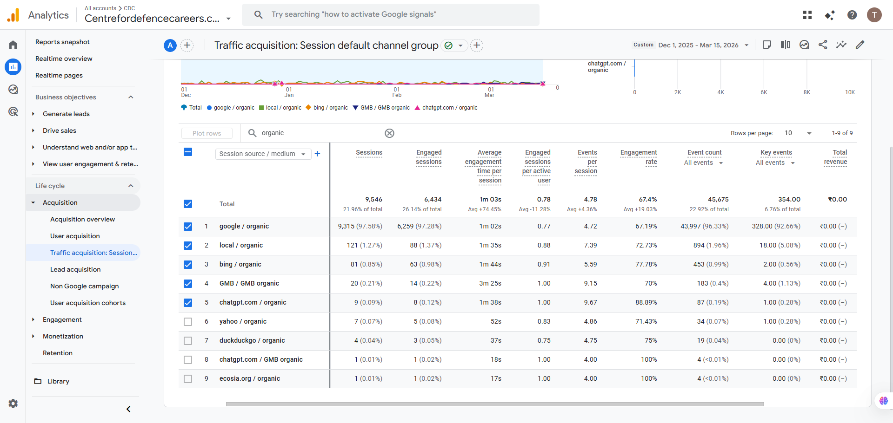Click the horizontal table scrollbar
This screenshot has width=893, height=423.
pyautogui.click(x=494, y=404)
